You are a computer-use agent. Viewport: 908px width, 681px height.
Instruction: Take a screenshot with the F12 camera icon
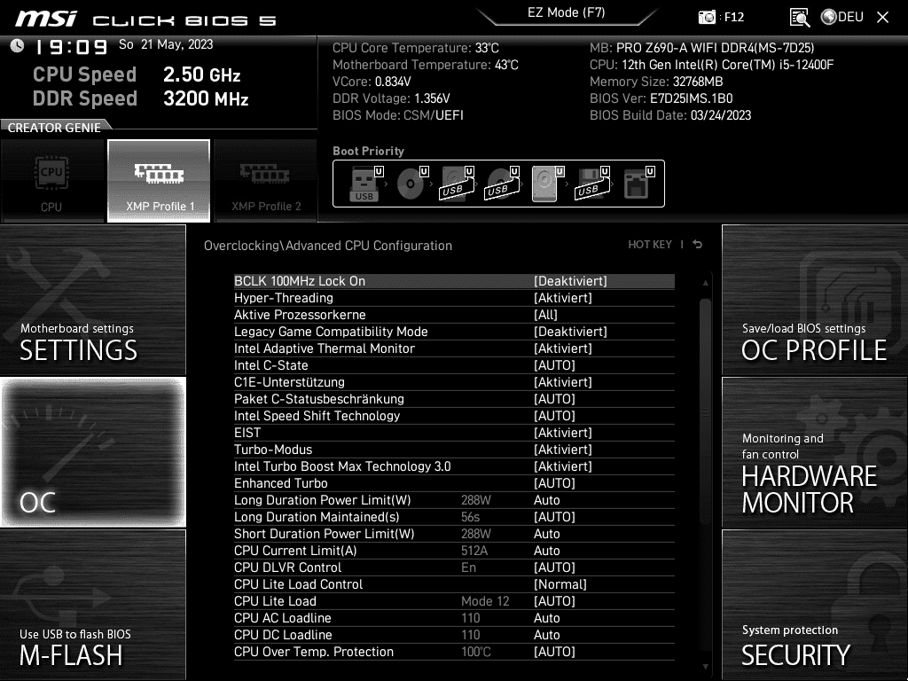707,17
